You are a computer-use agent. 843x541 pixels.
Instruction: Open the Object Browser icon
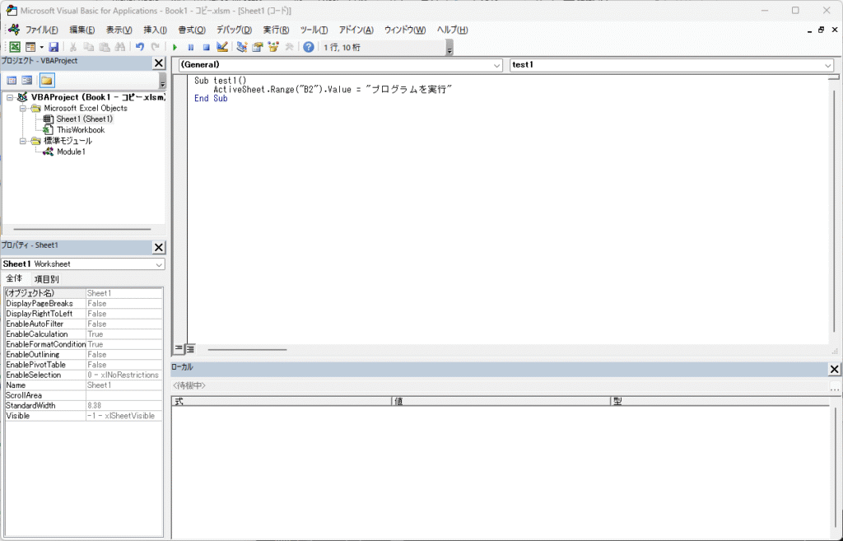(x=272, y=48)
